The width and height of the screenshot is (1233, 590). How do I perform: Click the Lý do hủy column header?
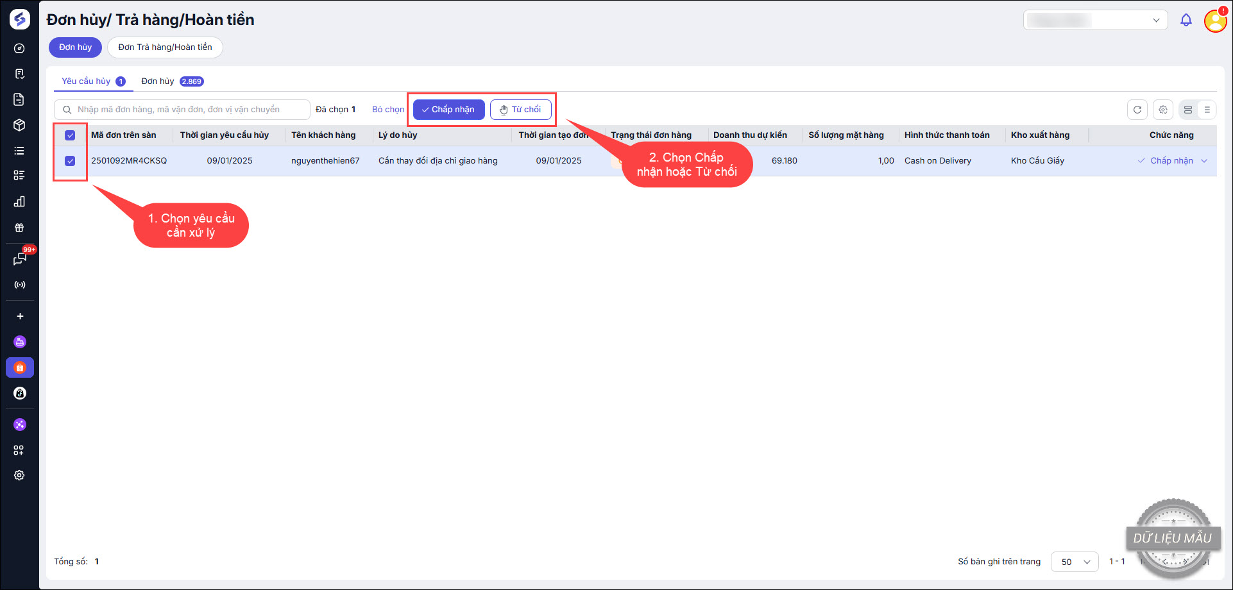point(398,135)
